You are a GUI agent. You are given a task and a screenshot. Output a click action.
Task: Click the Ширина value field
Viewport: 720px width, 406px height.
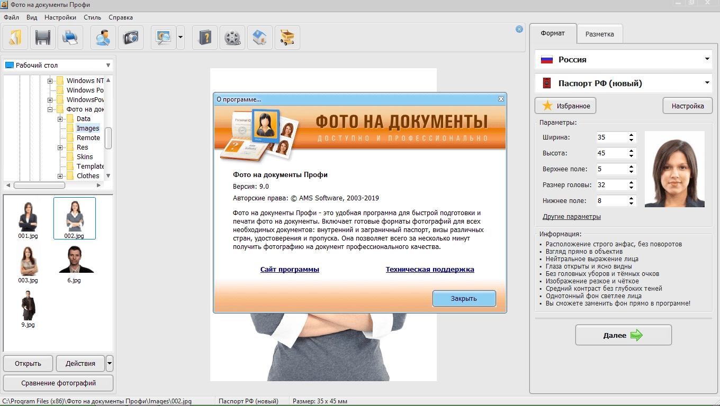(x=611, y=137)
